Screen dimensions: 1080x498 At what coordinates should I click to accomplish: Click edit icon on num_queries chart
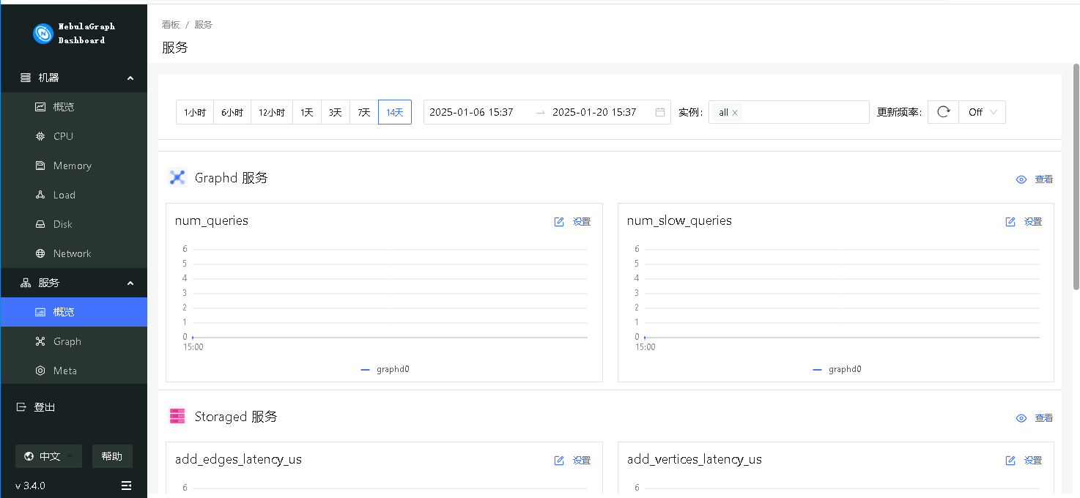(x=559, y=222)
